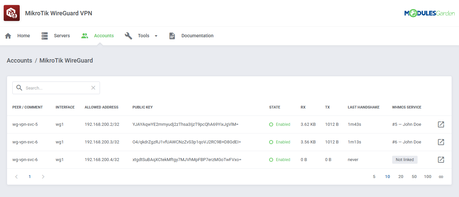Click last handshake value 1m13s
This screenshot has height=197, width=459.
click(x=354, y=142)
